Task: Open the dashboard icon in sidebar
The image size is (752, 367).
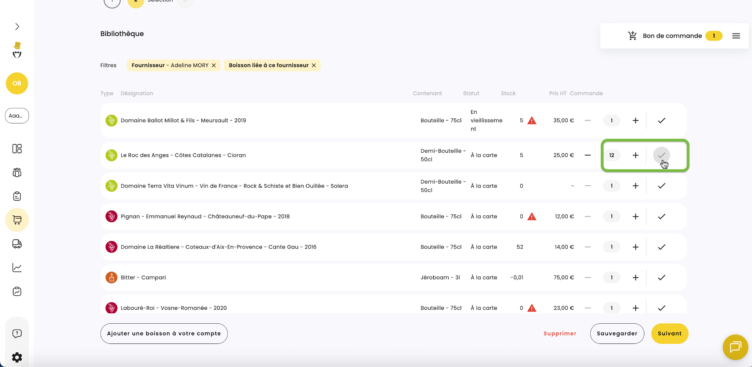Action: [x=17, y=149]
